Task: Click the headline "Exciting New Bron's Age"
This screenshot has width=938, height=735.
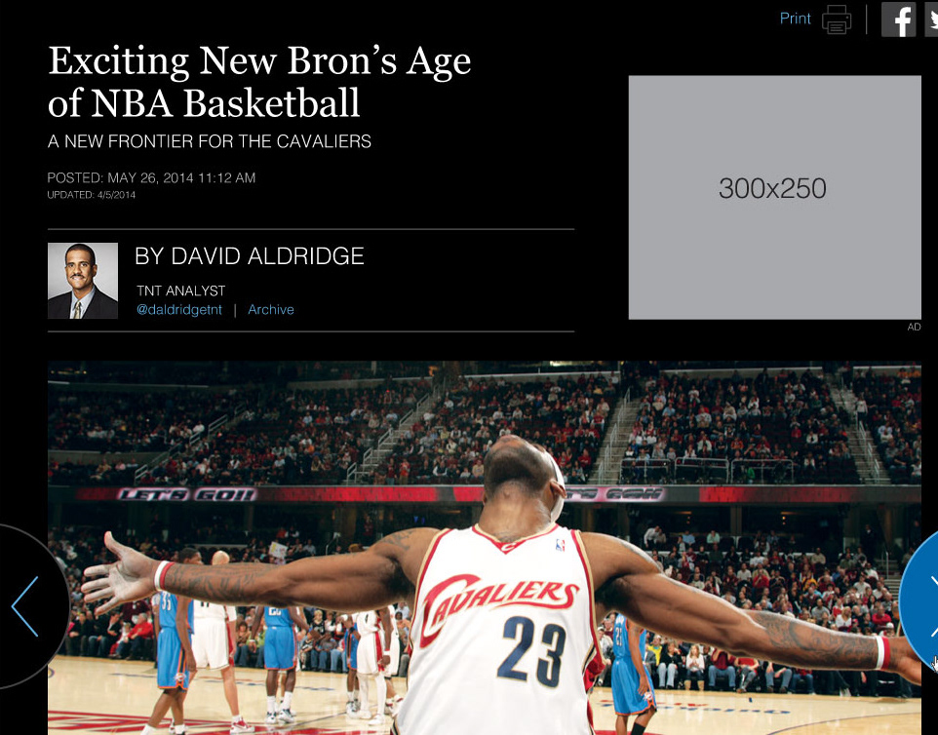Action: [259, 61]
